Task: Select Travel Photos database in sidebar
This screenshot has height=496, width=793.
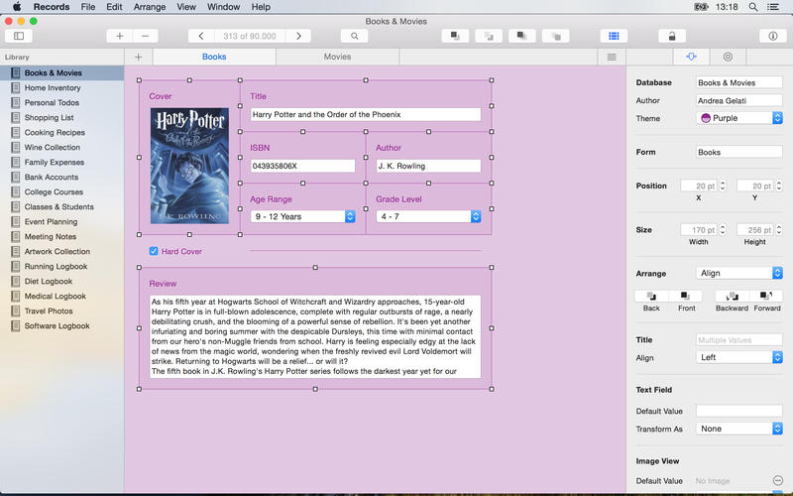Action: (x=50, y=311)
